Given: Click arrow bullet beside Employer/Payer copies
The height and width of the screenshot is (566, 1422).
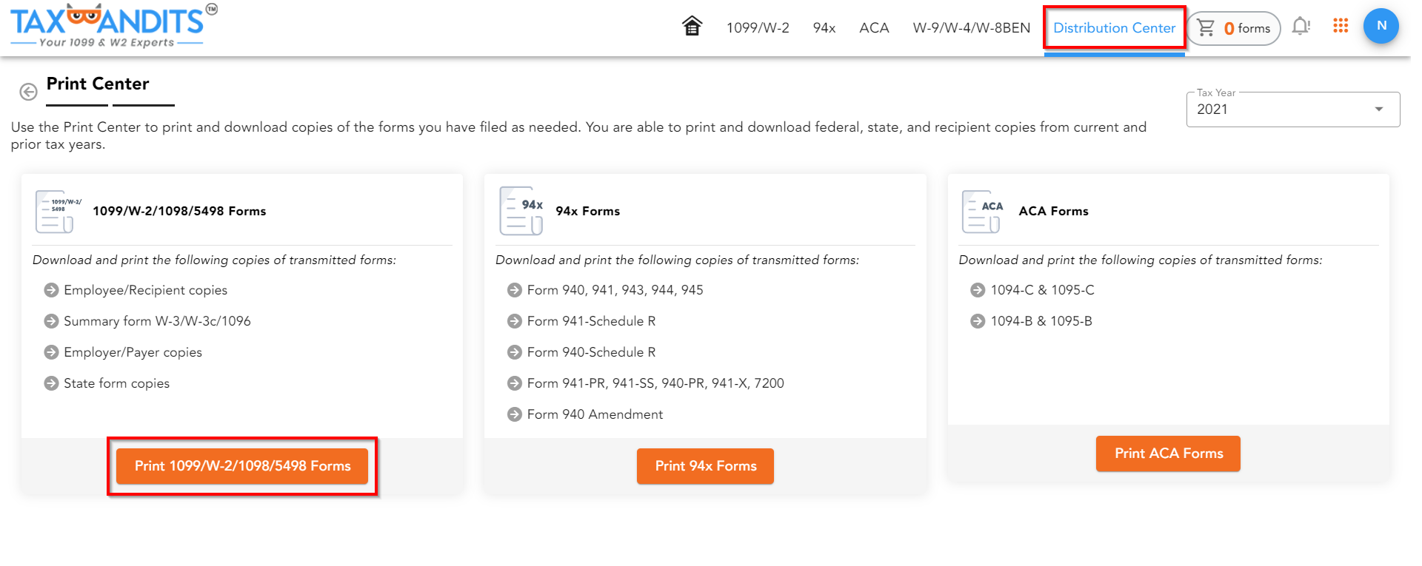Looking at the screenshot, I should tap(51, 352).
